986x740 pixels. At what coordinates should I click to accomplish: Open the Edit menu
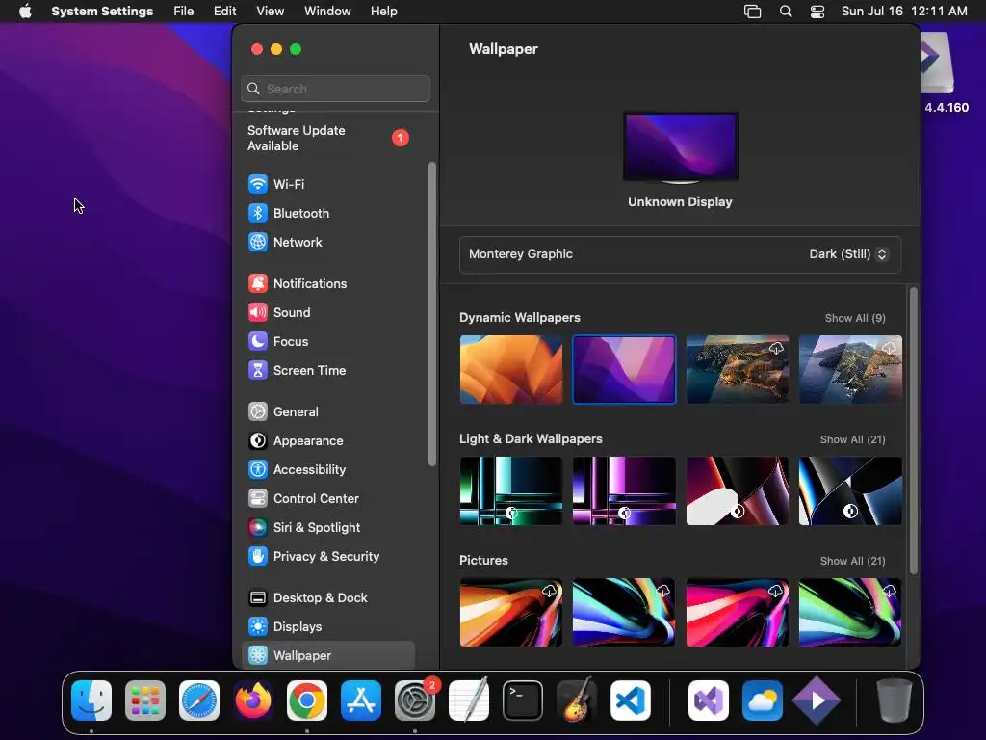pos(224,12)
